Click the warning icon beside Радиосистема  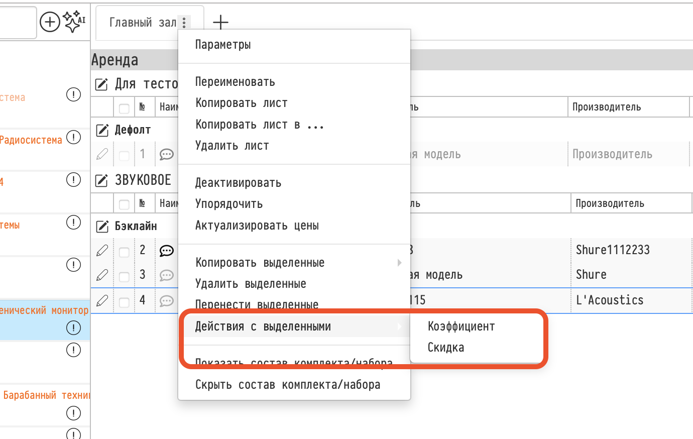(x=73, y=137)
